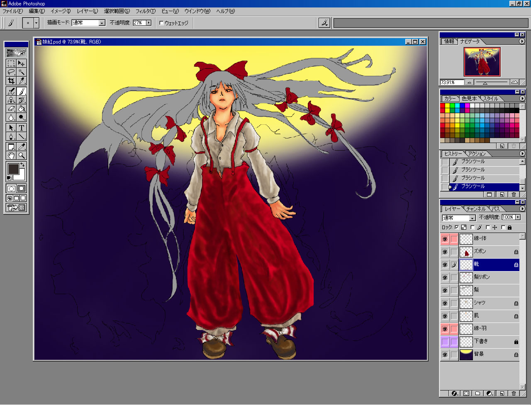Toggle visibility of the 背景 layer
Viewport: 531px width, 405px height.
pyautogui.click(x=445, y=355)
